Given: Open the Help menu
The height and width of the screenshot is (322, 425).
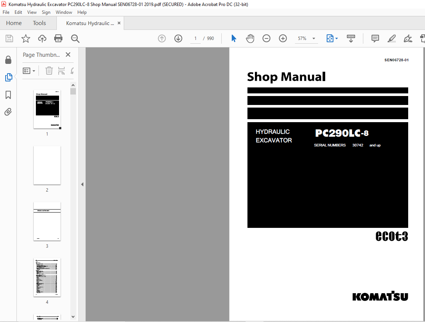Looking at the screenshot, I should pyautogui.click(x=82, y=12).
